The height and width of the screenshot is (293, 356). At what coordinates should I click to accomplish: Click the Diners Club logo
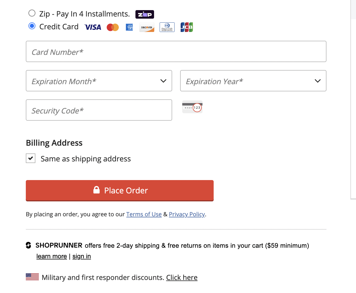tap(167, 27)
